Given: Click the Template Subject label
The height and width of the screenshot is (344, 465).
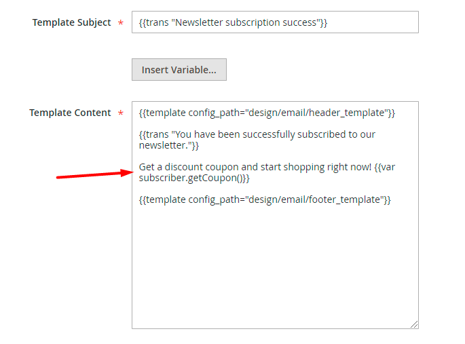Looking at the screenshot, I should tap(71, 22).
